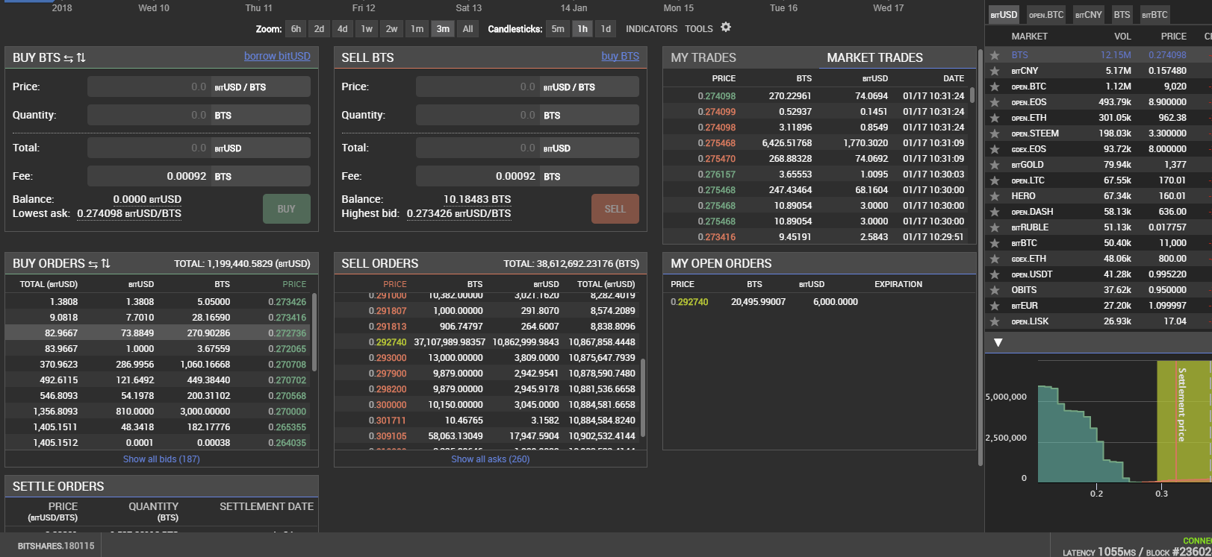Follow the buy BTS link
1212x557 pixels.
[x=621, y=56]
